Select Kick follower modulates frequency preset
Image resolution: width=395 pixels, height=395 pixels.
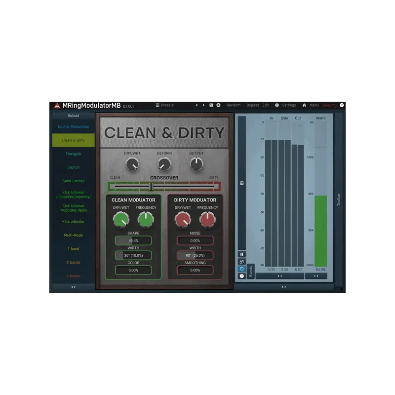click(73, 195)
